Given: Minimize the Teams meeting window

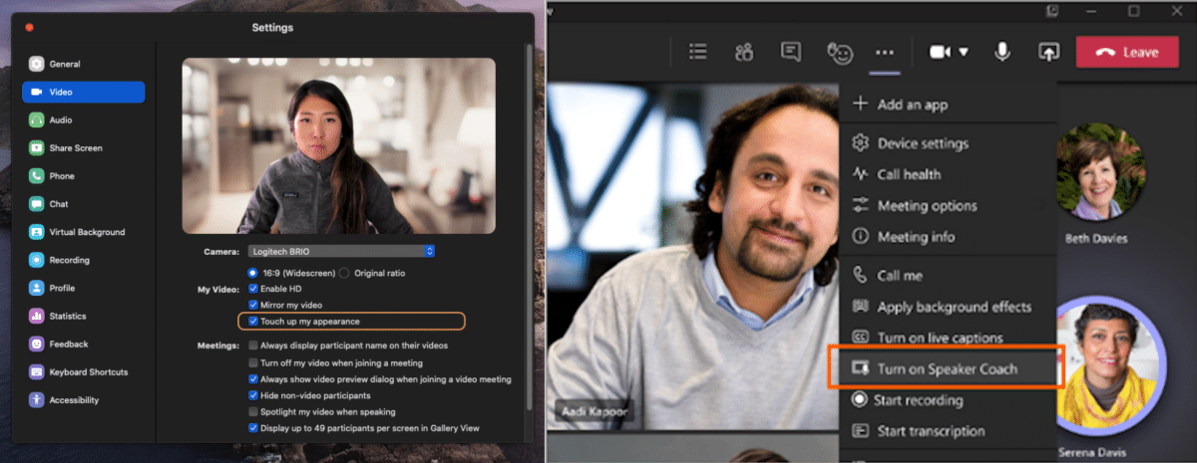Looking at the screenshot, I should 1093,11.
